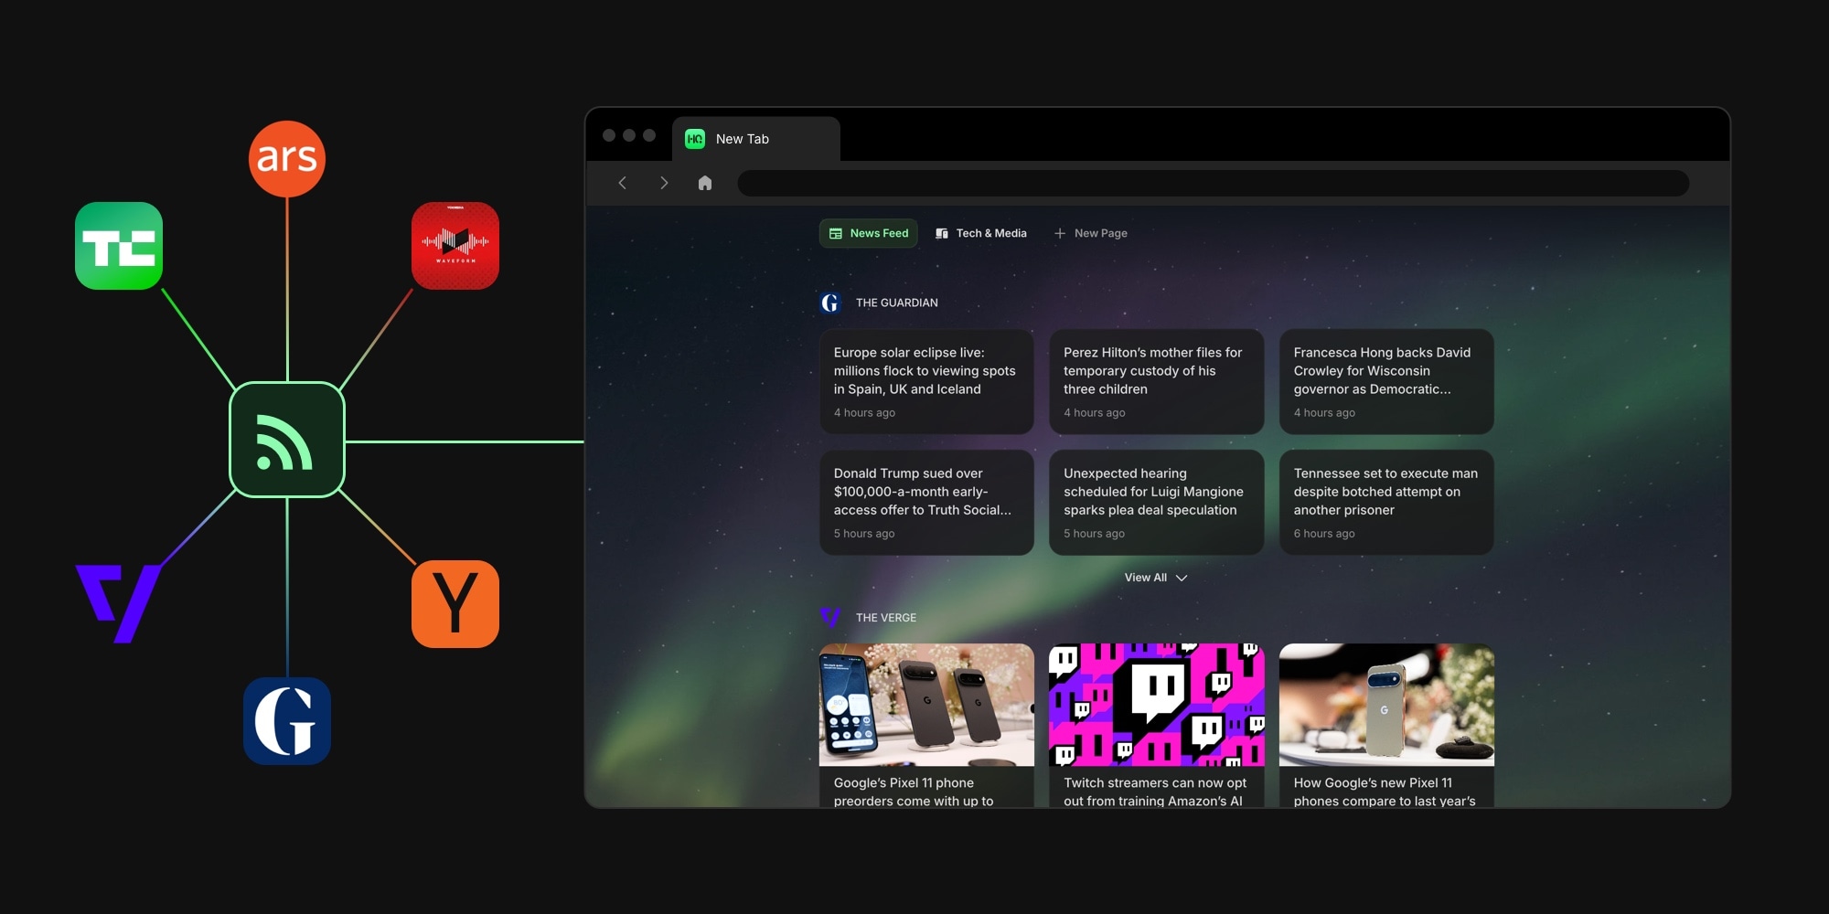Open Luigi Mangione unexpected hearing article

click(1156, 502)
